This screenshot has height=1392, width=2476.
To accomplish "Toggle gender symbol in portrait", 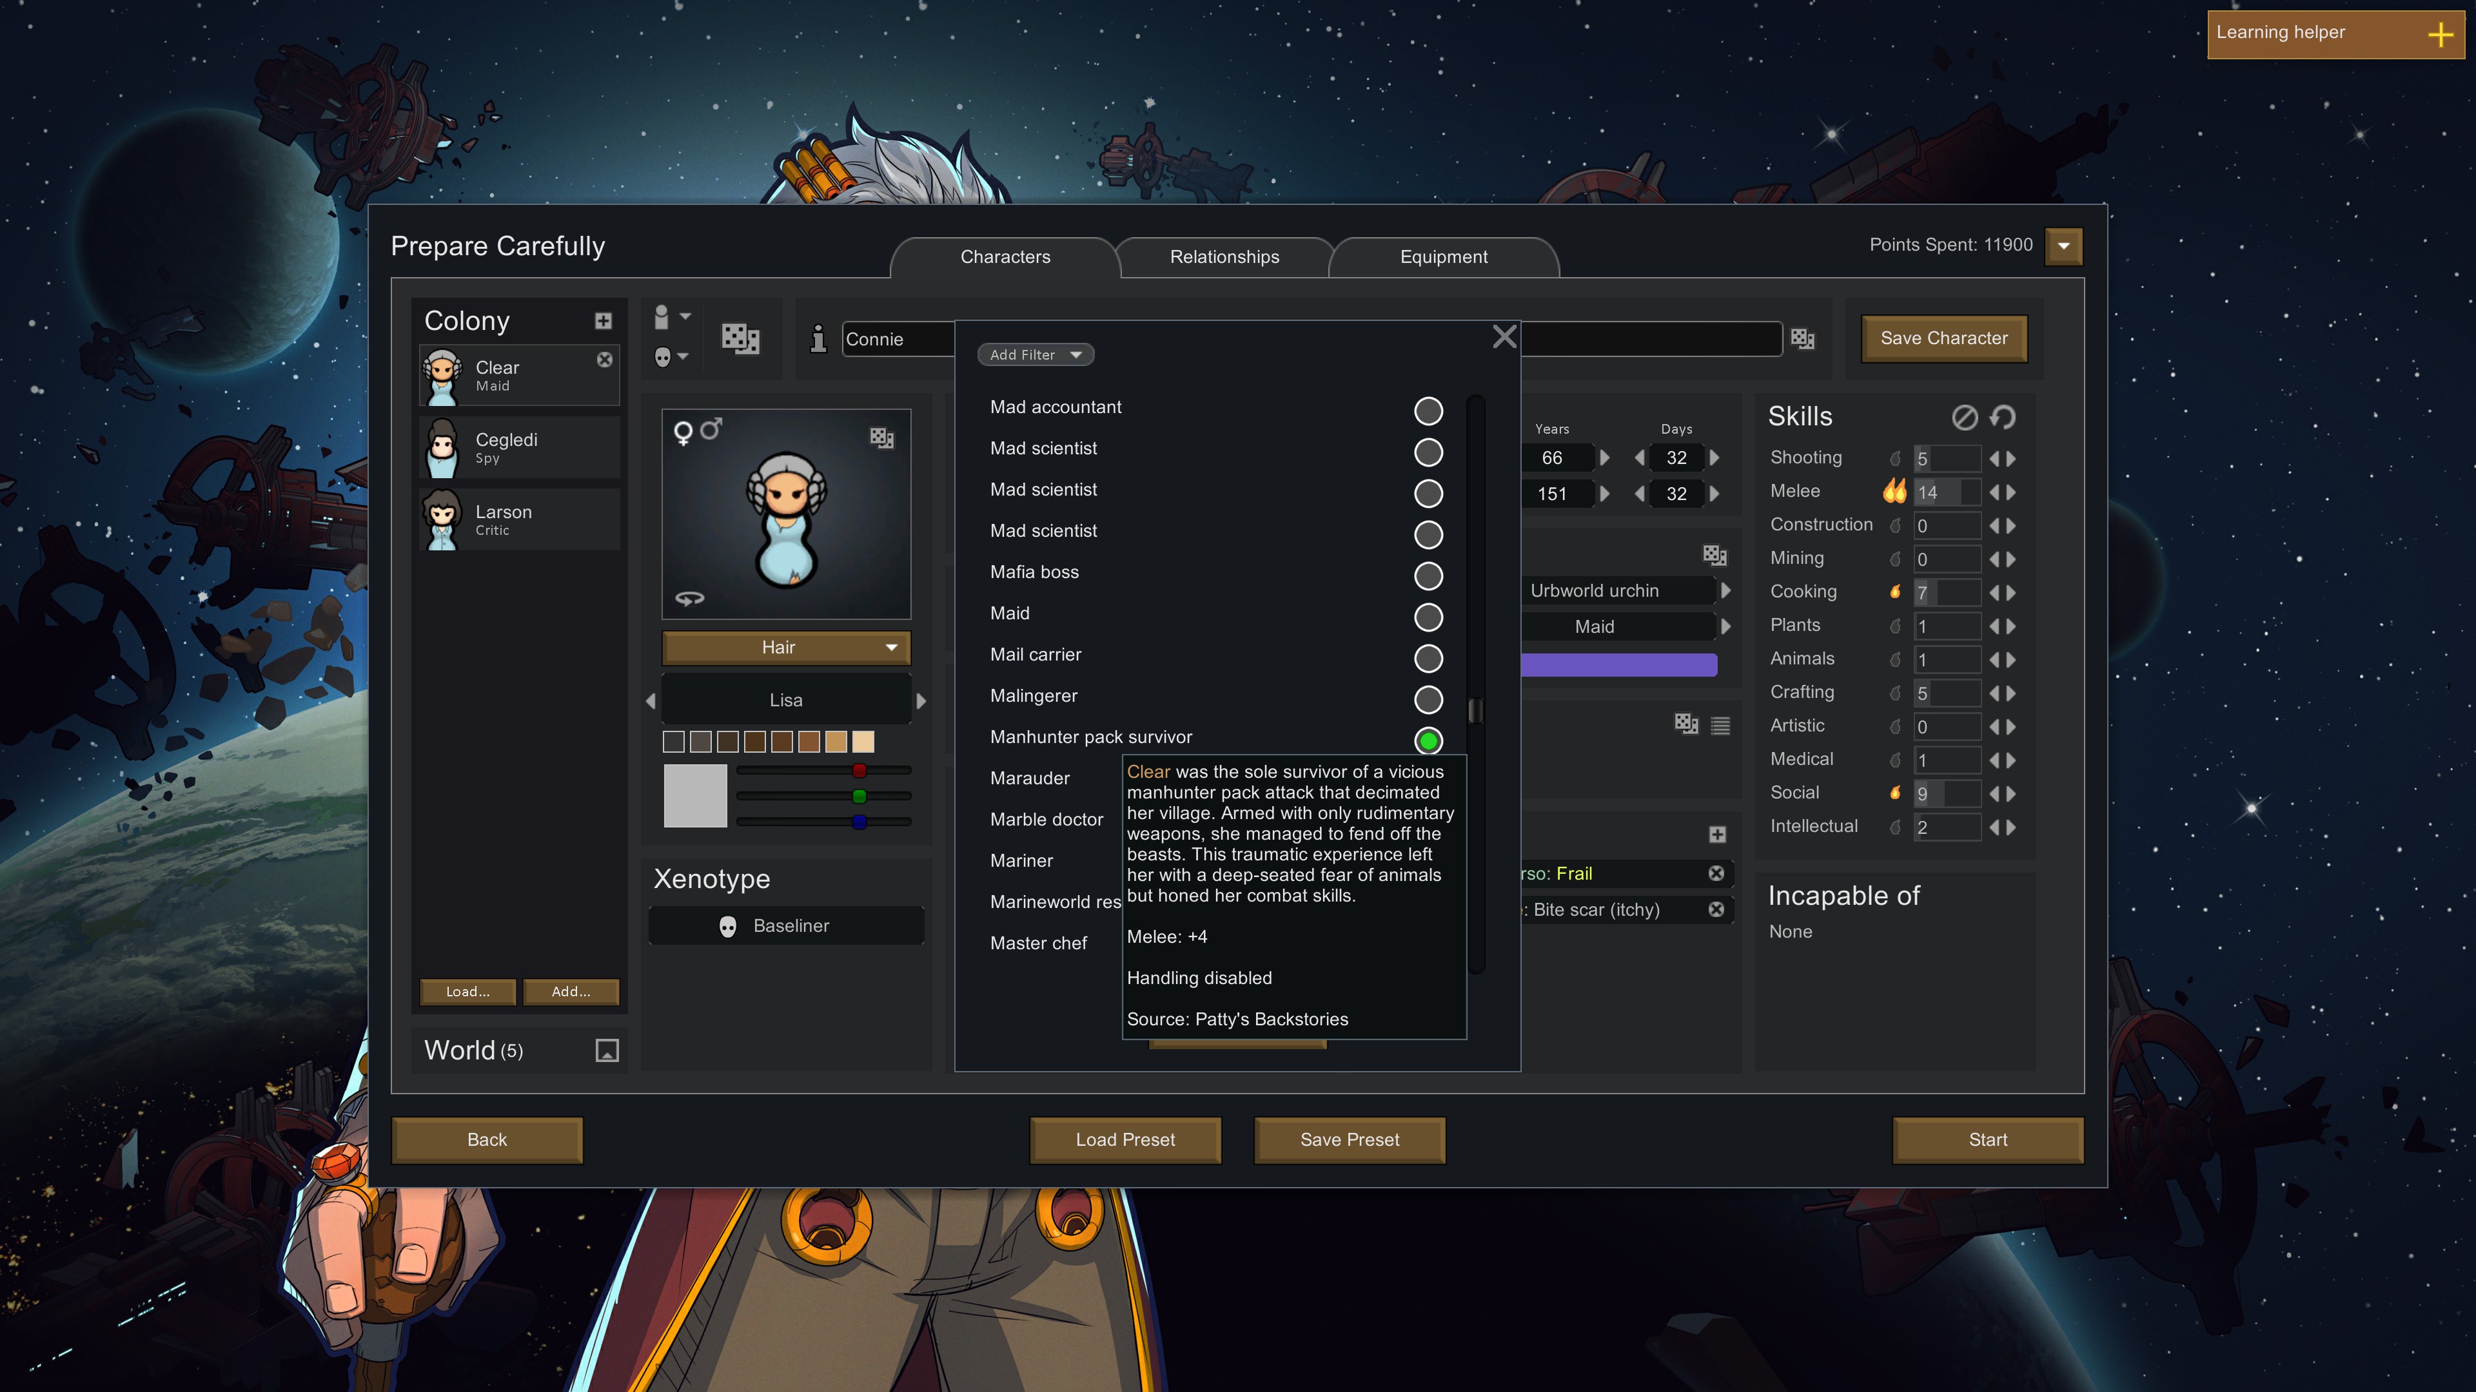I will [x=697, y=431].
